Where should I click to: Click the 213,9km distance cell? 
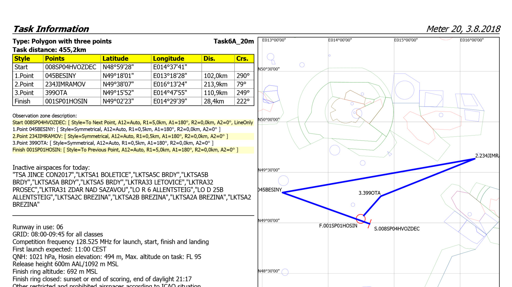(216, 84)
